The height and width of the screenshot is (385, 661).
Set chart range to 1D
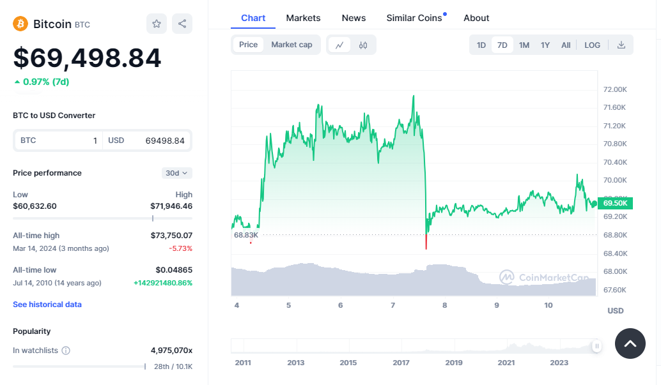[481, 45]
